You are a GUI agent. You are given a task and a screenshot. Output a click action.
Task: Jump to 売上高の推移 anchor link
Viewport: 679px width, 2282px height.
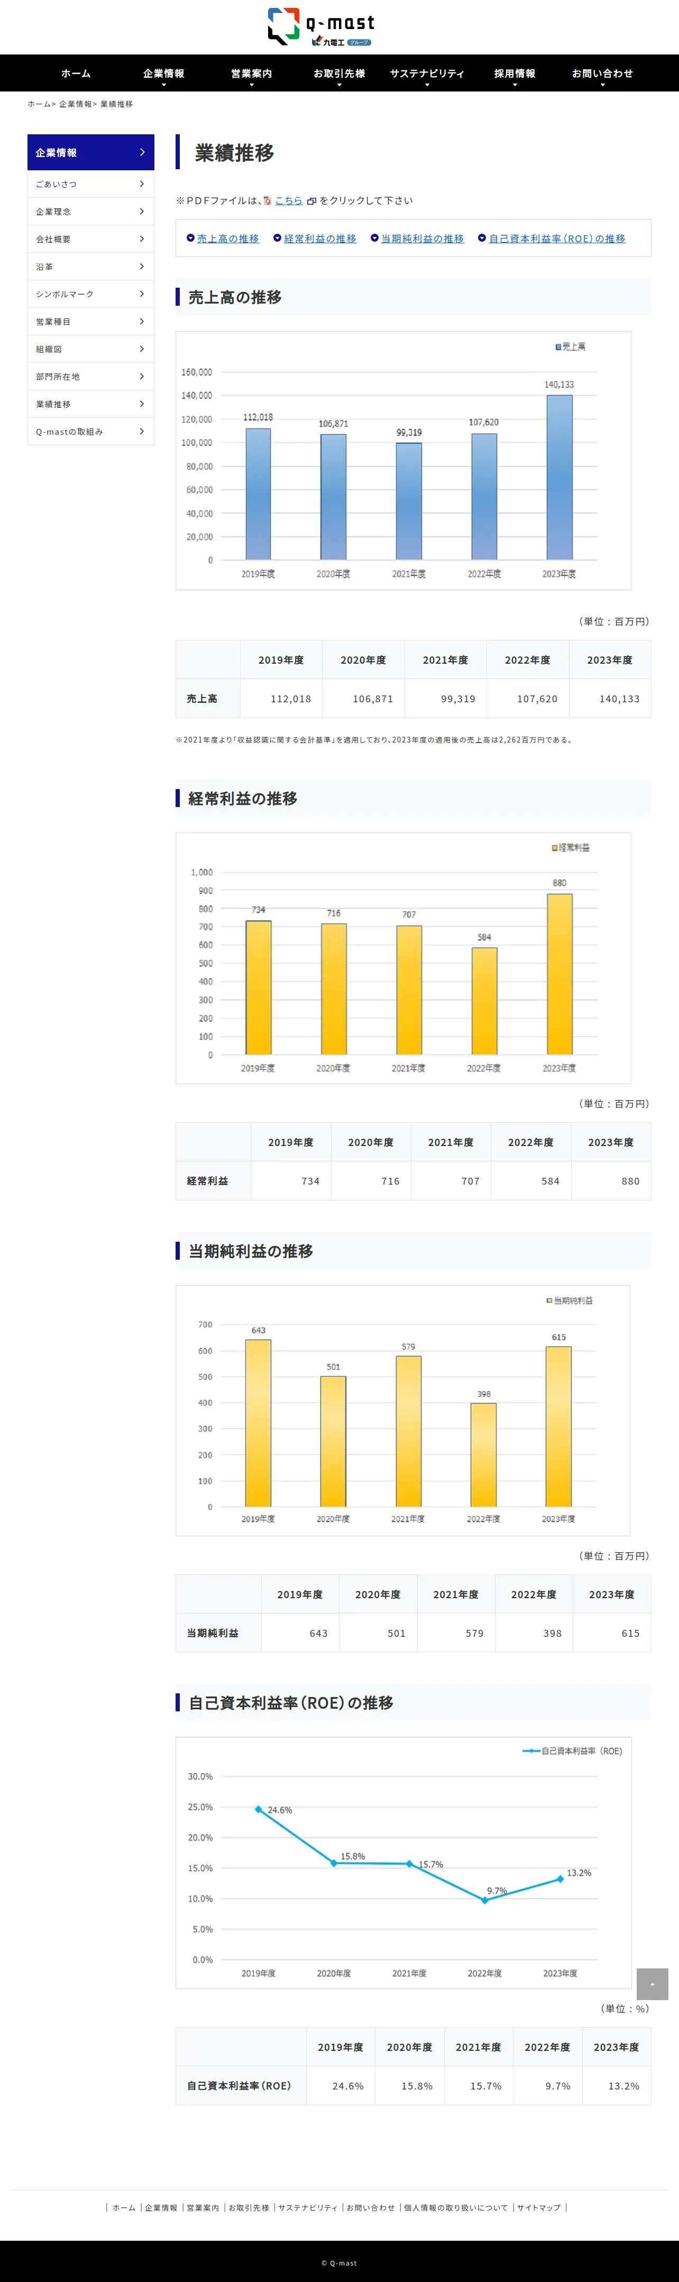coord(227,239)
